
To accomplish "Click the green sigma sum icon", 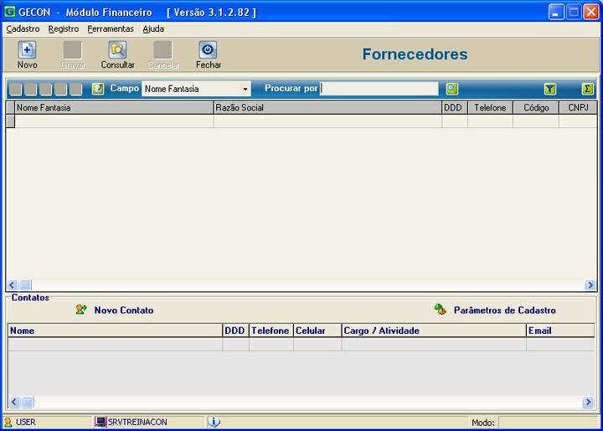I will tap(587, 89).
